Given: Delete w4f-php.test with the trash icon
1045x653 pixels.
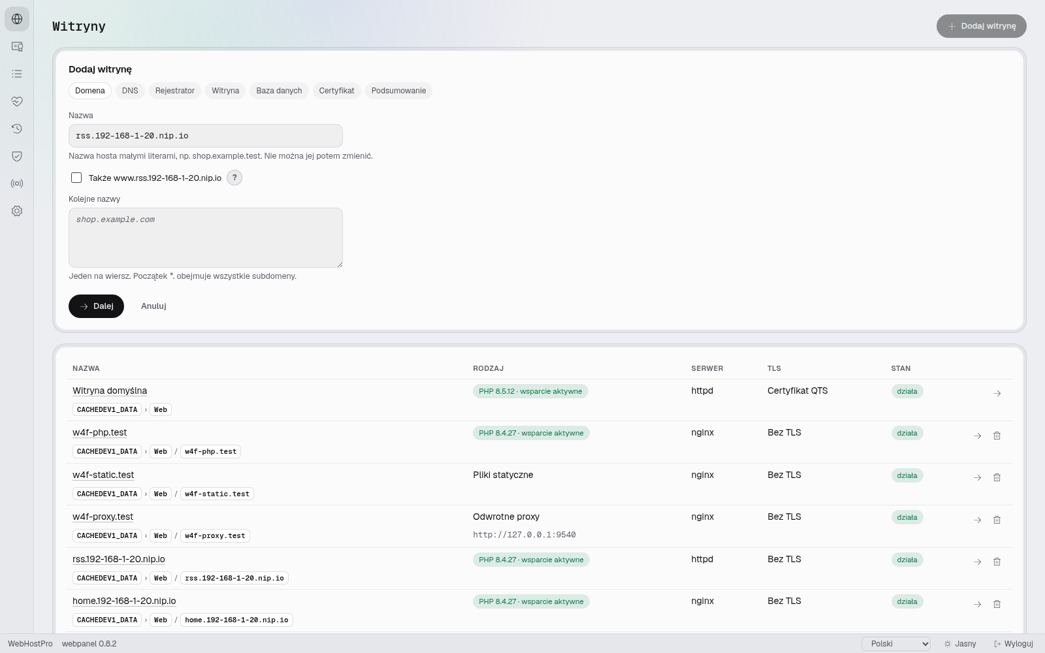Looking at the screenshot, I should 997,436.
